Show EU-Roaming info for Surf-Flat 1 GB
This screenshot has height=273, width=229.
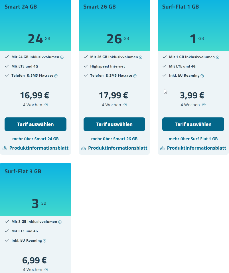pos(202,76)
